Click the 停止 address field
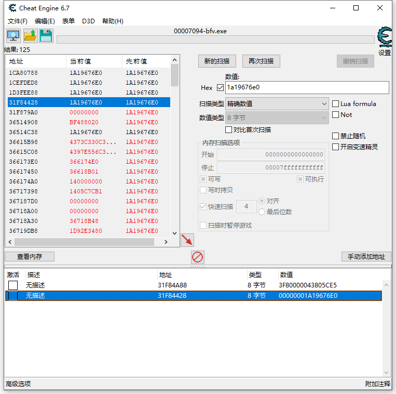This screenshot has height=394, width=396. point(271,168)
